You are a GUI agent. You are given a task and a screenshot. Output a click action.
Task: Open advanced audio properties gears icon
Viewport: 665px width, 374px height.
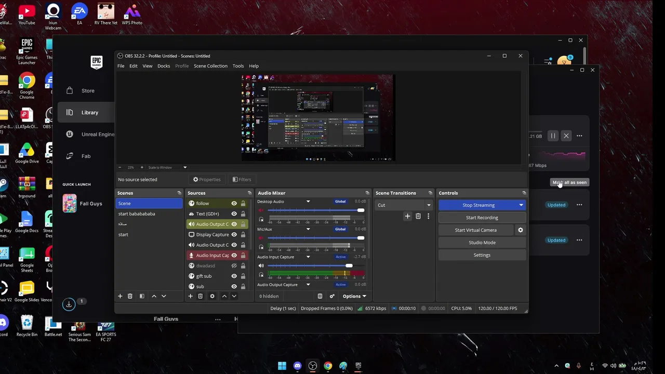tap(332, 296)
